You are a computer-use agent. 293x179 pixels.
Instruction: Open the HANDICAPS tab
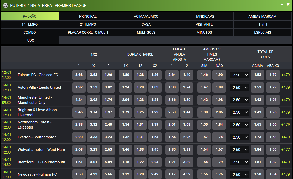(x=204, y=17)
